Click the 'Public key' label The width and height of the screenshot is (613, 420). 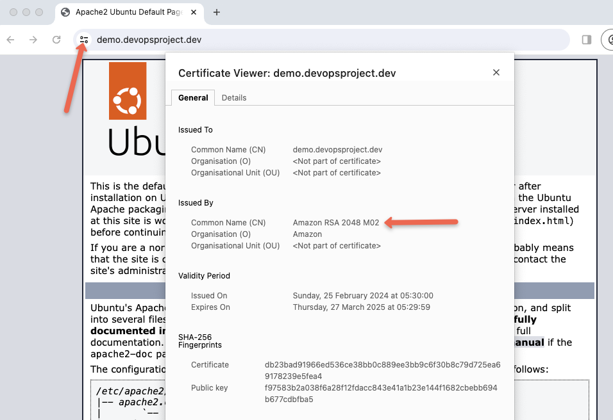(209, 388)
